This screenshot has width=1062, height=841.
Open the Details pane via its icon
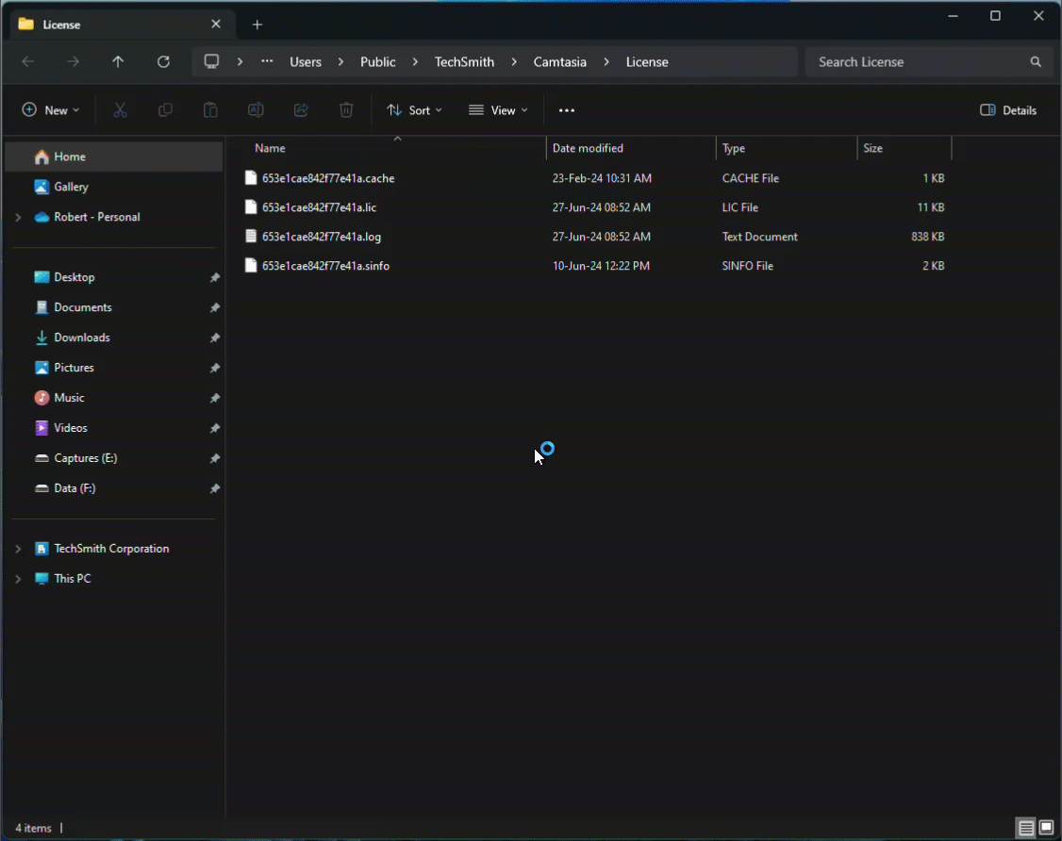[x=1007, y=109]
